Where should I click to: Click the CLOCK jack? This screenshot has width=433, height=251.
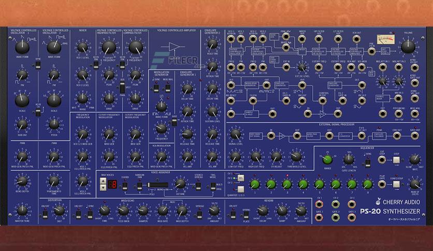point(253,101)
